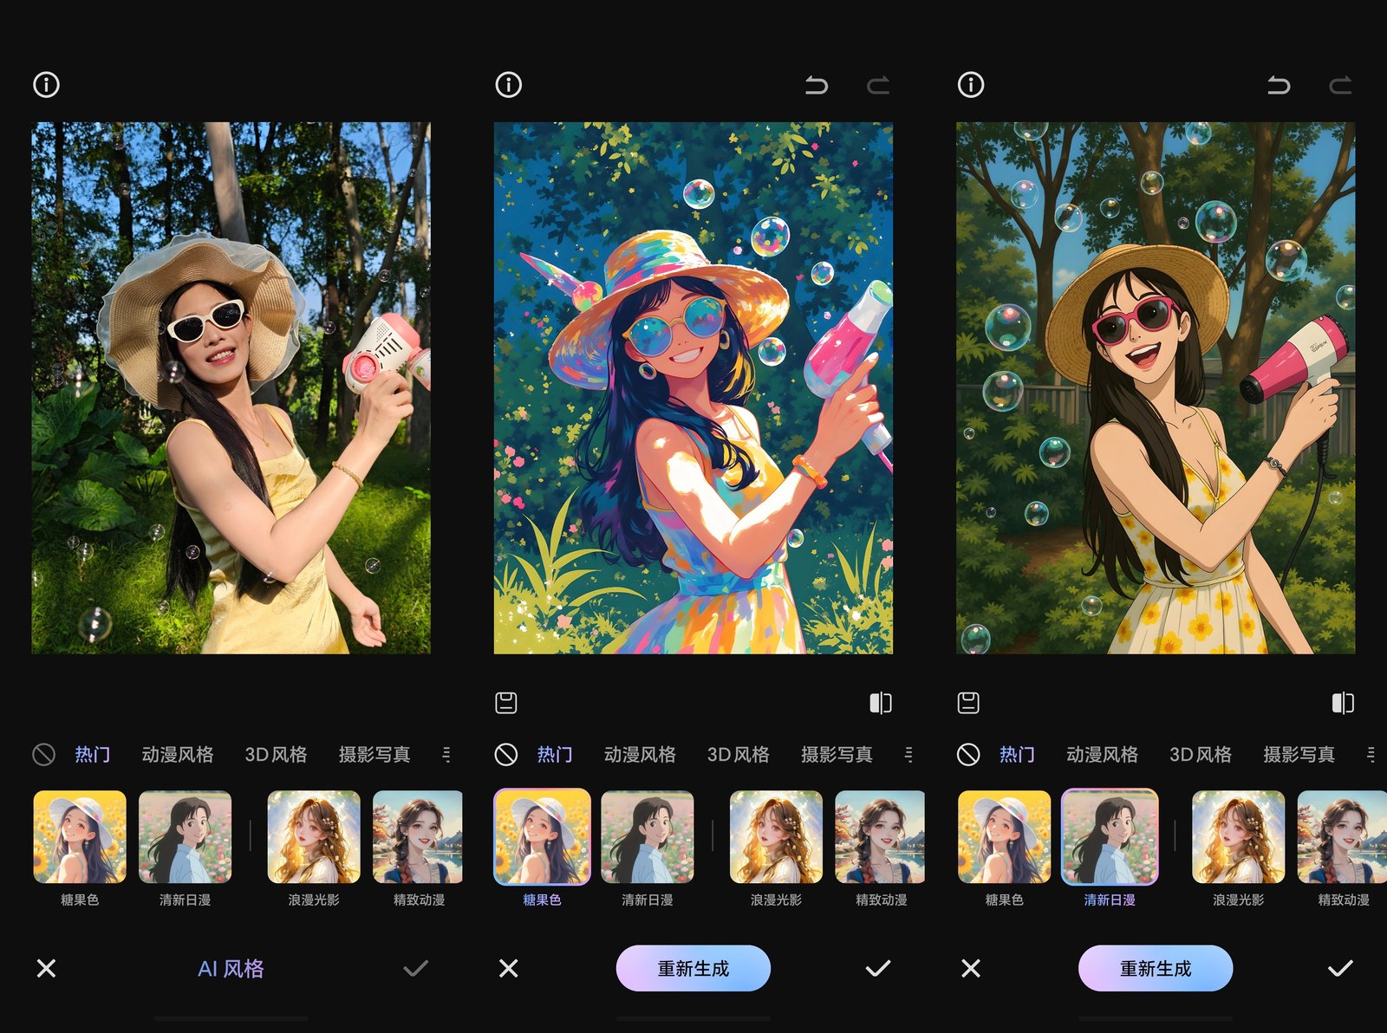This screenshot has width=1387, height=1033.
Task: Remove the style with middle screen's no-style icon
Action: coord(506,755)
